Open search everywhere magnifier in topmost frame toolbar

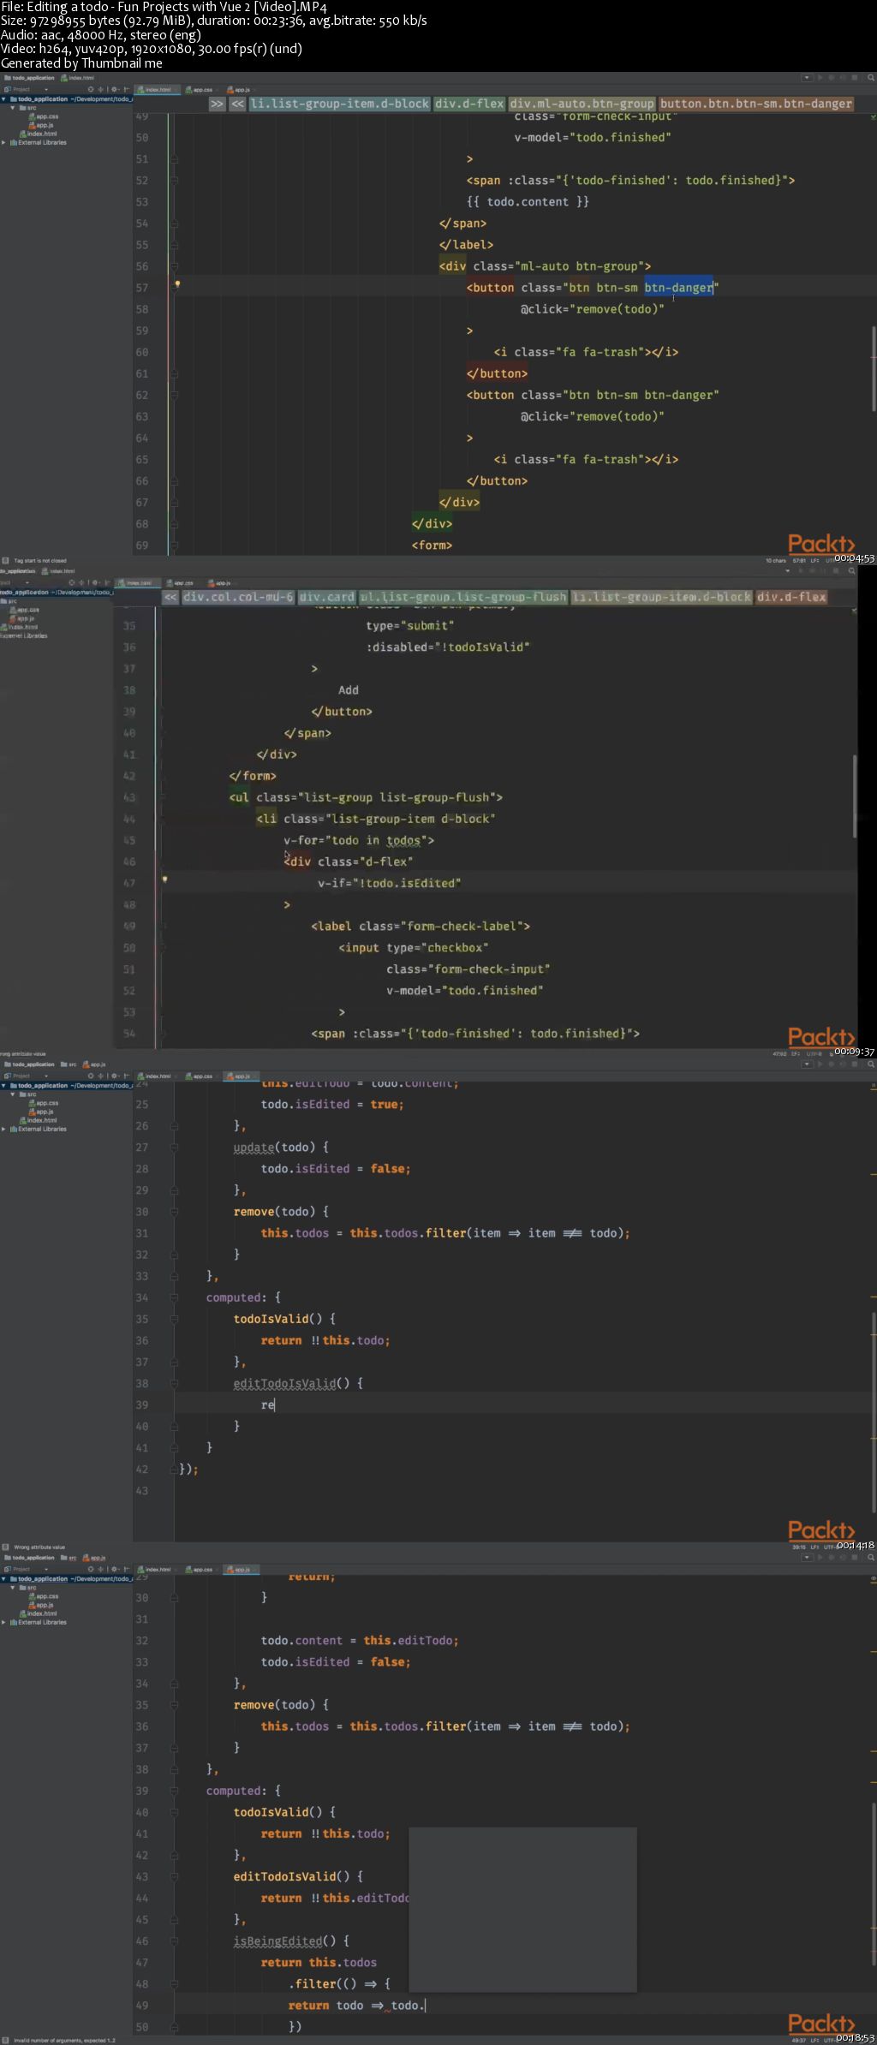(x=871, y=78)
